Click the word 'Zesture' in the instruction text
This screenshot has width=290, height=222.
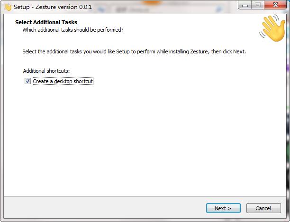[199, 51]
